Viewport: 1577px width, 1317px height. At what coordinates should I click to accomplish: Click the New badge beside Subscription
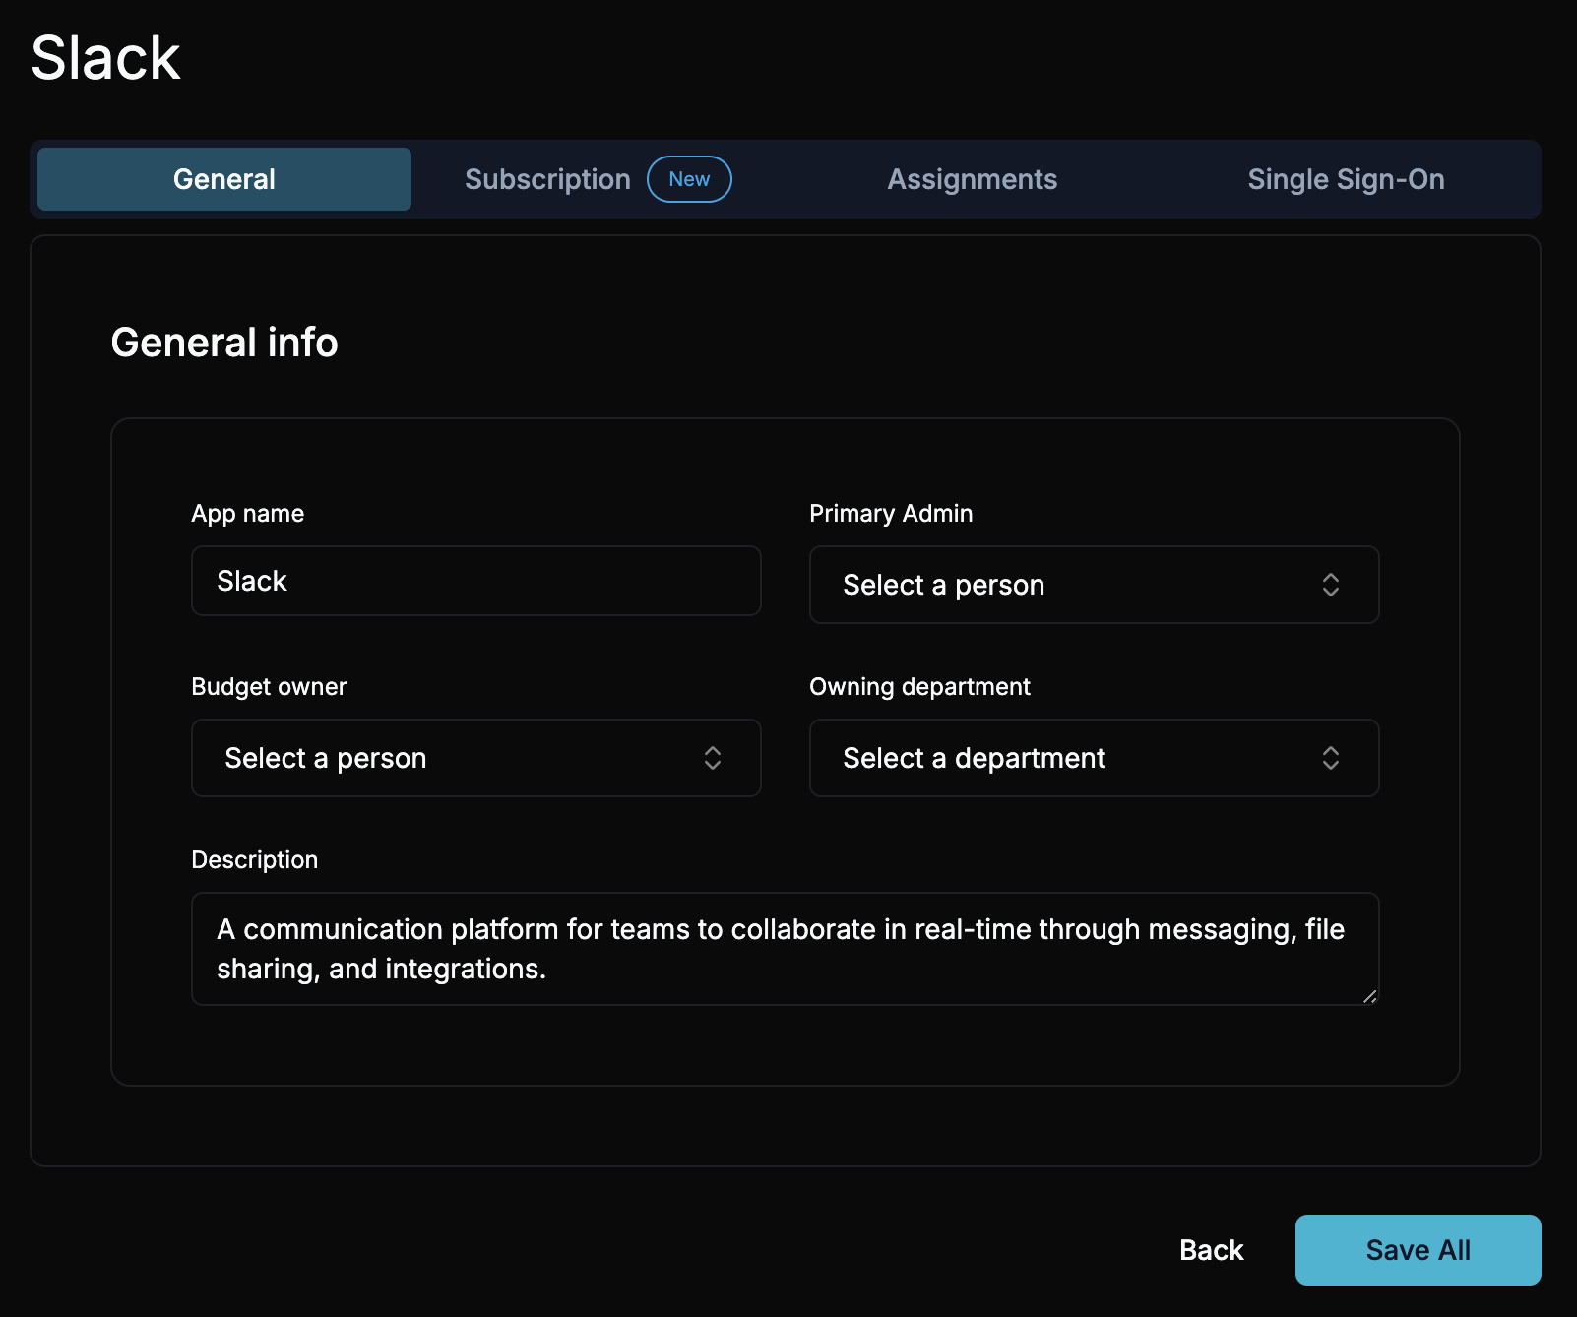(x=689, y=179)
